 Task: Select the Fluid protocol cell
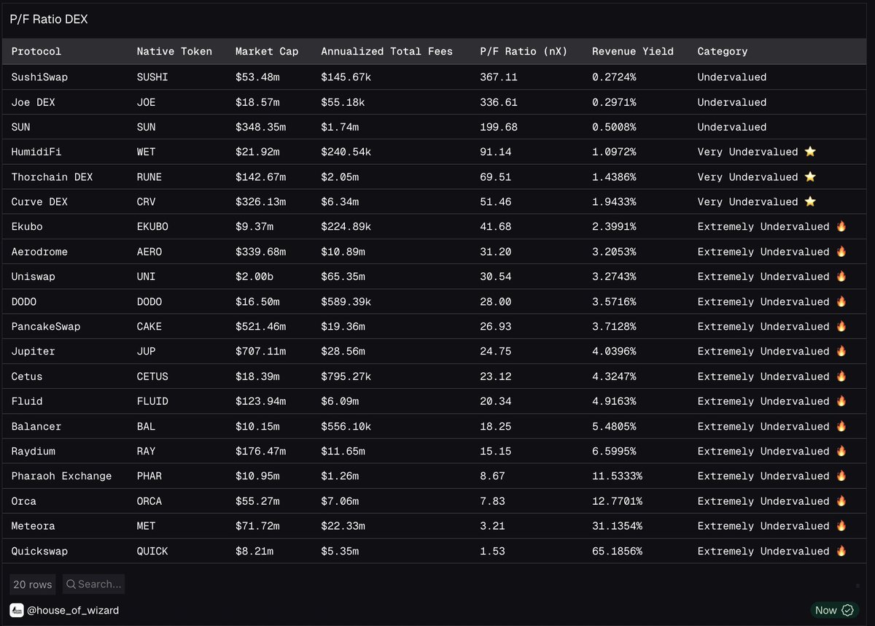pos(27,401)
